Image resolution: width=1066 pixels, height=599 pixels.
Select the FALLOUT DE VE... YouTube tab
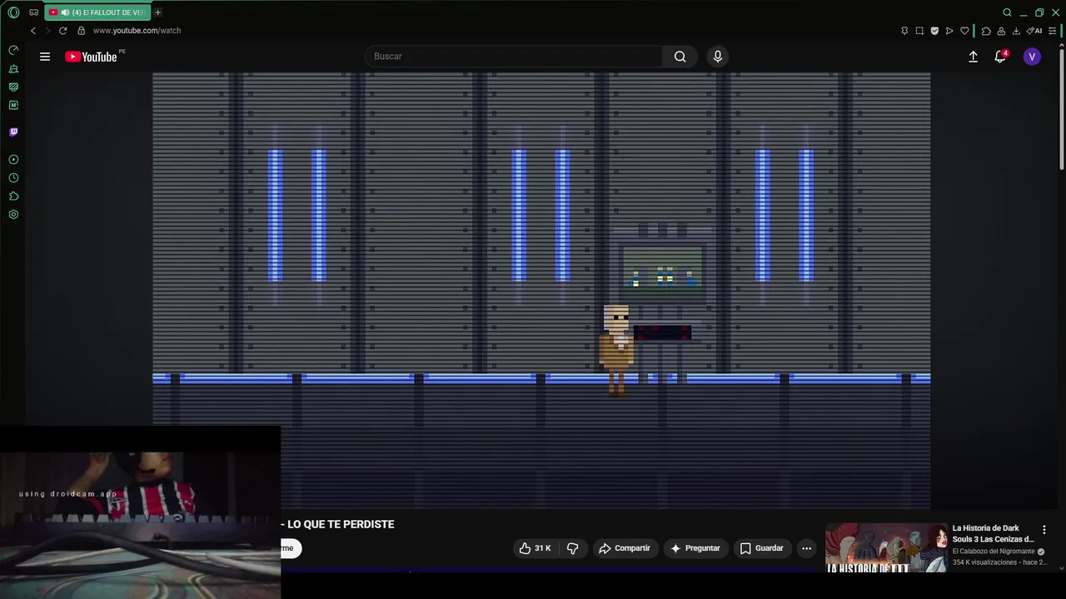coord(97,12)
